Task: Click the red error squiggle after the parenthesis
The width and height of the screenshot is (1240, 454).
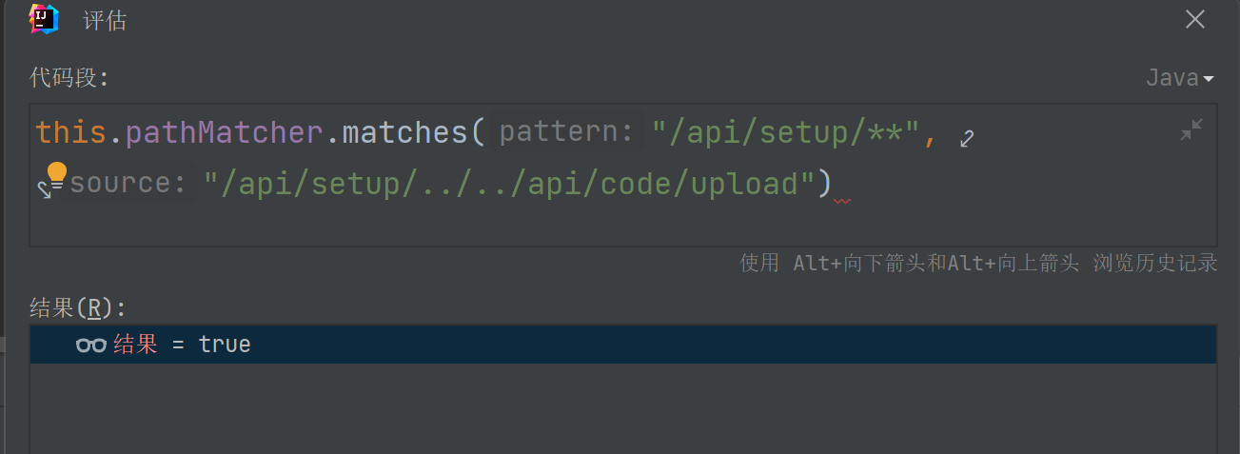Action: click(841, 201)
